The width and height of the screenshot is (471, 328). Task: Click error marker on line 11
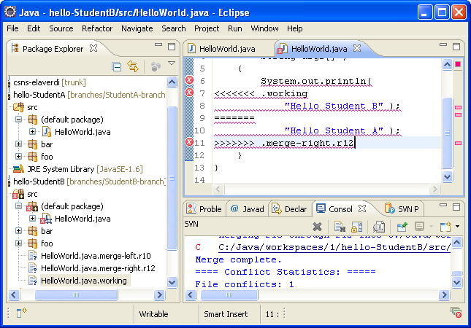pyautogui.click(x=189, y=143)
